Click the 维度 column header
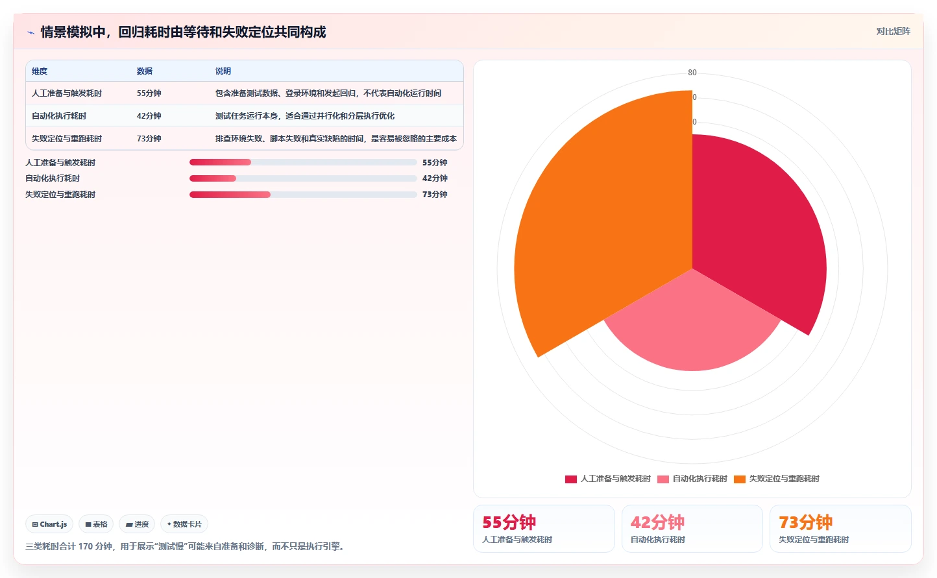The width and height of the screenshot is (937, 578). click(x=40, y=71)
